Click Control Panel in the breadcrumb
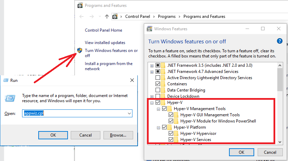 pos(138,17)
